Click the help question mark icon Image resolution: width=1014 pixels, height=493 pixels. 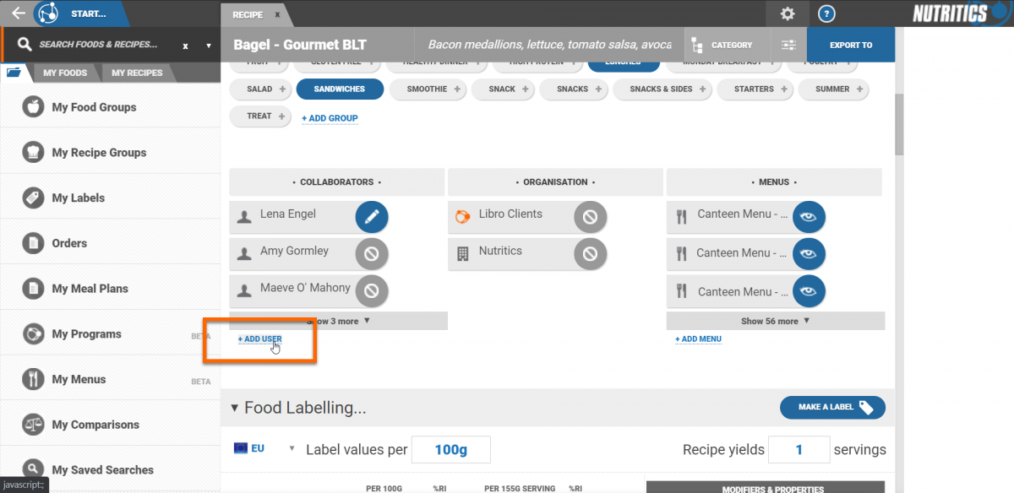(x=827, y=14)
